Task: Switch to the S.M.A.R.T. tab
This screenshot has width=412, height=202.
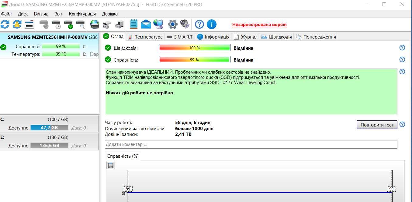Action: (180, 37)
